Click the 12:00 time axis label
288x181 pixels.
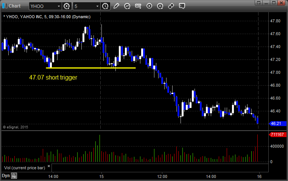point(162,176)
